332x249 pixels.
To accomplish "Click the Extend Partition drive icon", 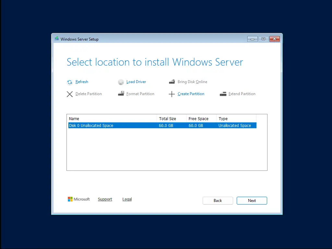I will [223, 94].
